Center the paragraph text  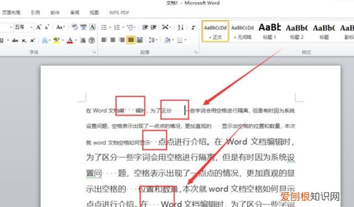point(113,40)
